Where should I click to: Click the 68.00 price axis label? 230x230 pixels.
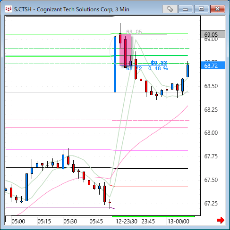[x=211, y=133]
